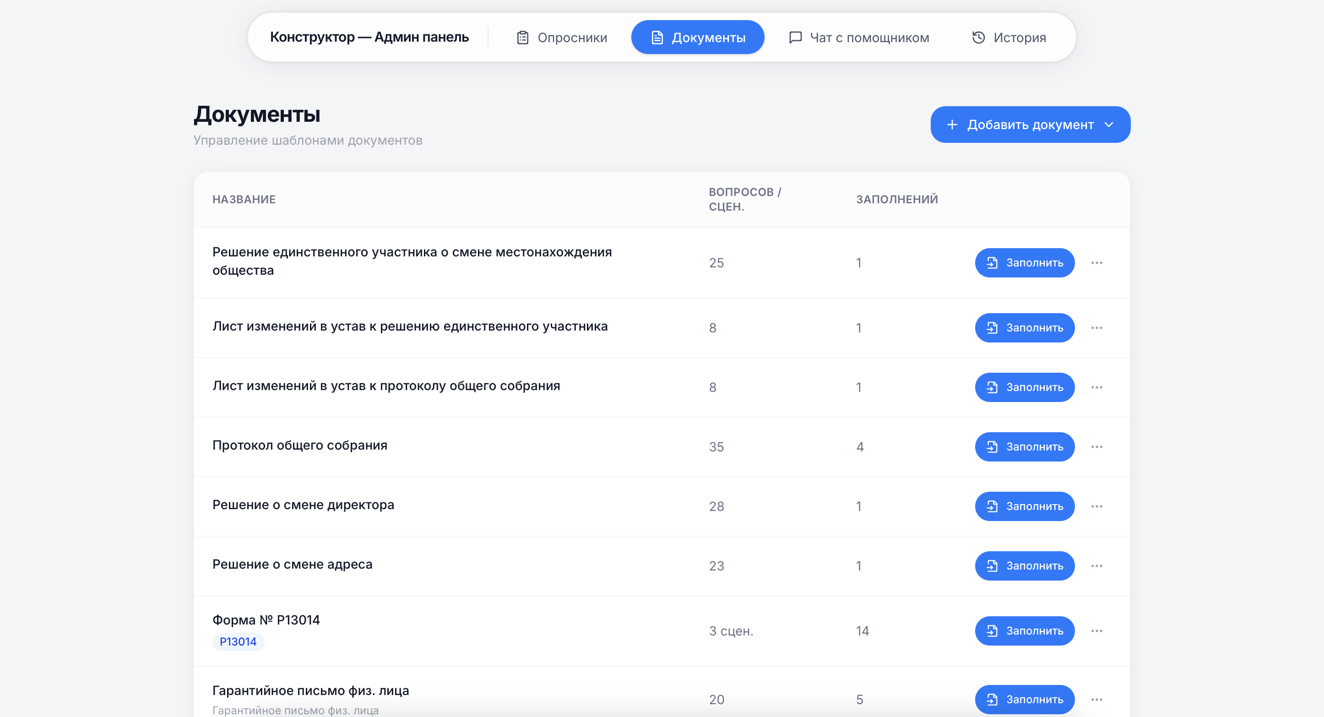Screen dimensions: 1324x717
Task: Click the document icon in Документы tab
Action: [x=657, y=38]
